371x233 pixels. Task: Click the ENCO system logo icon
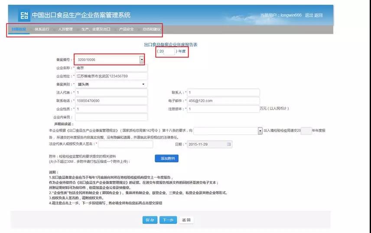24,16
